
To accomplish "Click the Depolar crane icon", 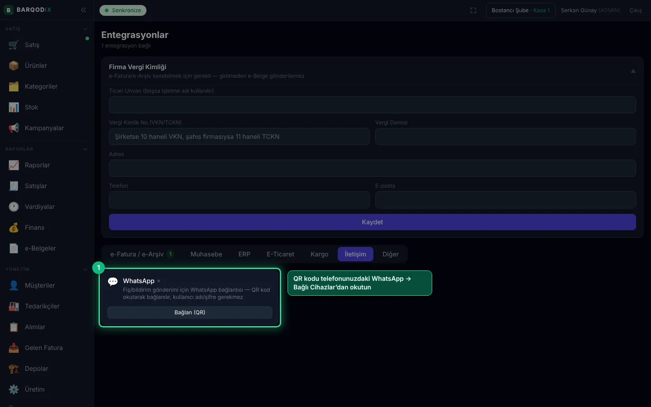I will tap(14, 369).
